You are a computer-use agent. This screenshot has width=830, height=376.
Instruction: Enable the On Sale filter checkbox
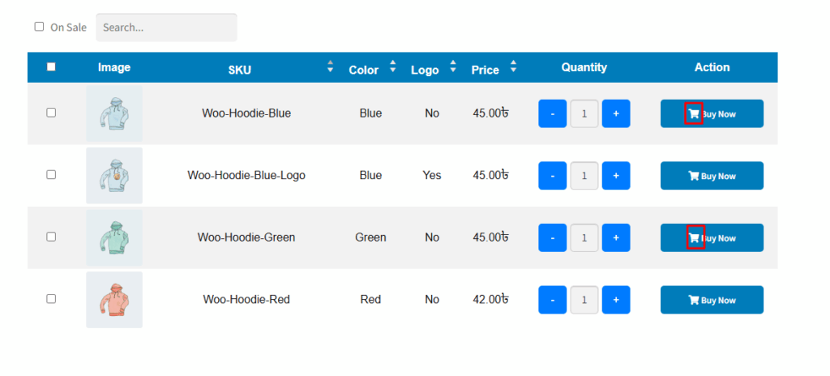[x=39, y=27]
